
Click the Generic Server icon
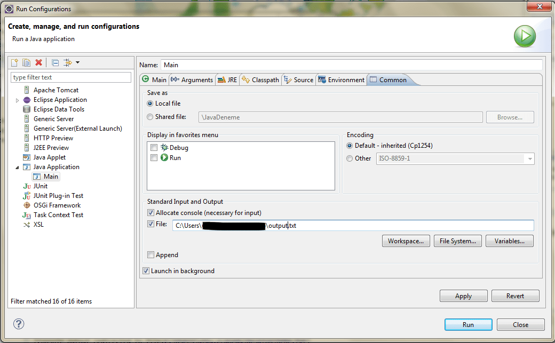pyautogui.click(x=27, y=119)
